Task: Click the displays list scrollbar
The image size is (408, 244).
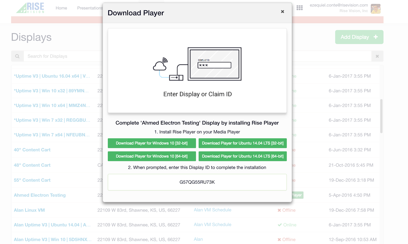Action: [381, 116]
